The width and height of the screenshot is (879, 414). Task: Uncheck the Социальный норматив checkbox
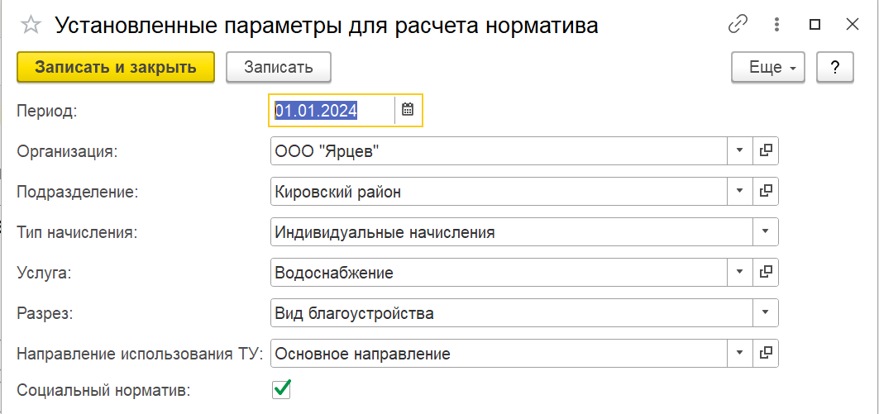281,388
